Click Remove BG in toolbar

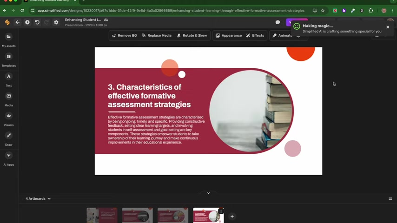124,35
